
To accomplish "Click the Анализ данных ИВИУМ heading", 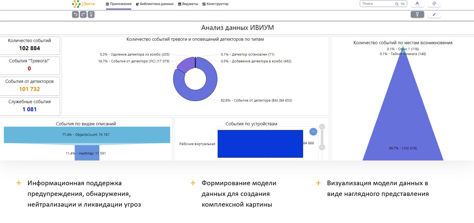I will (x=238, y=28).
